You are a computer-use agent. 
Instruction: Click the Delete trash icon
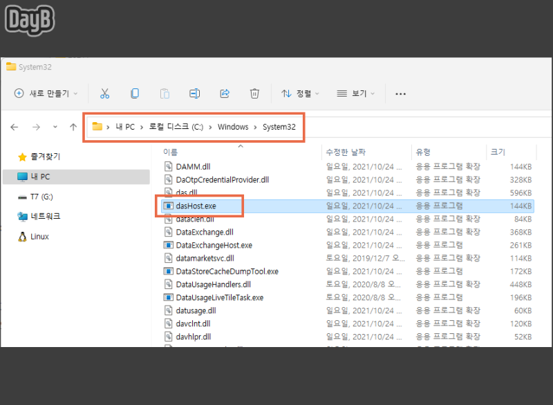coord(254,92)
